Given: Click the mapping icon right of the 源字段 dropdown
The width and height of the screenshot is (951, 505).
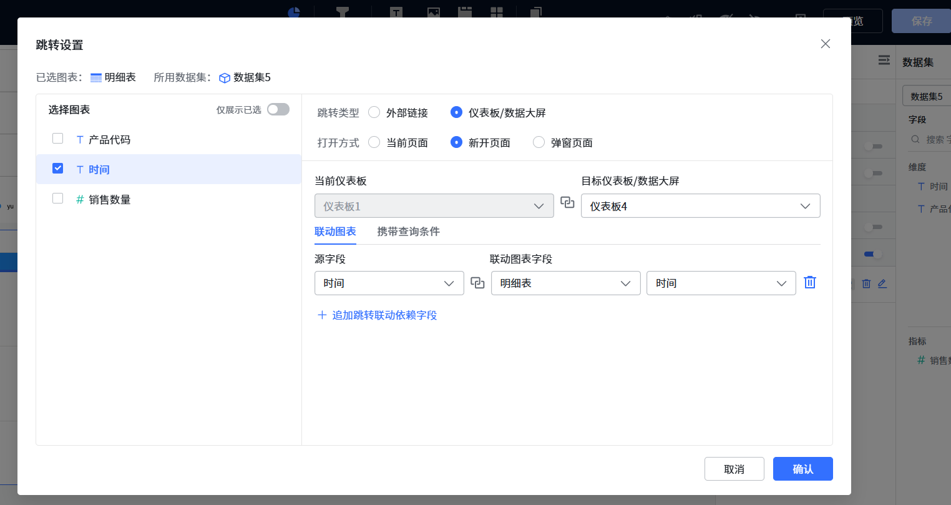Looking at the screenshot, I should [x=477, y=283].
